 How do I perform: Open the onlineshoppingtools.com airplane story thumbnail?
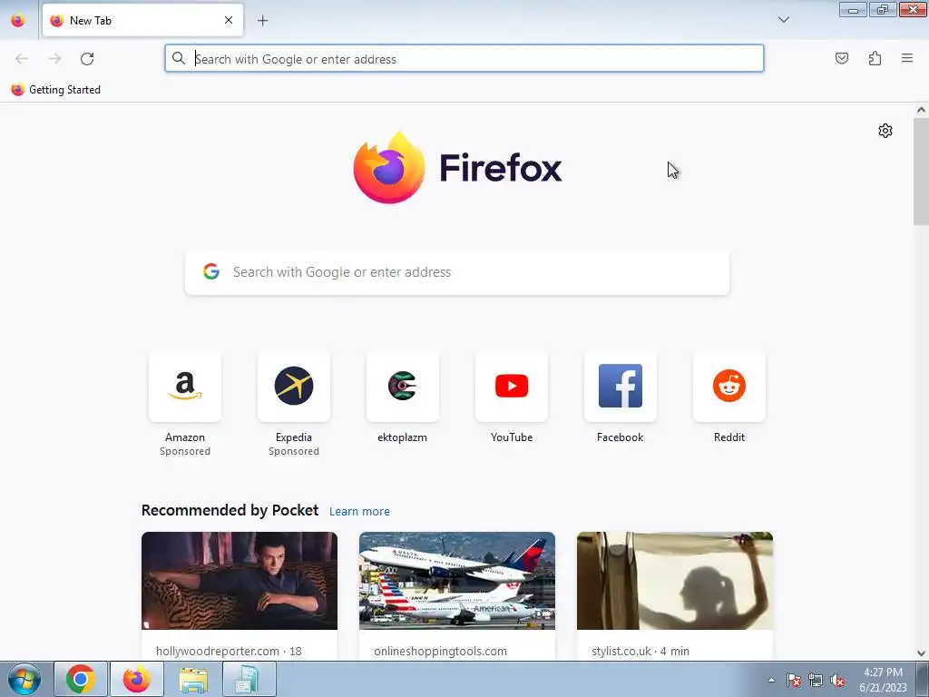click(457, 580)
